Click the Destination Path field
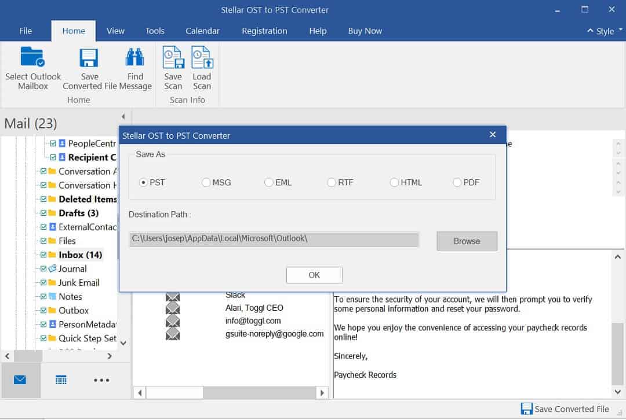This screenshot has width=626, height=420. [274, 240]
